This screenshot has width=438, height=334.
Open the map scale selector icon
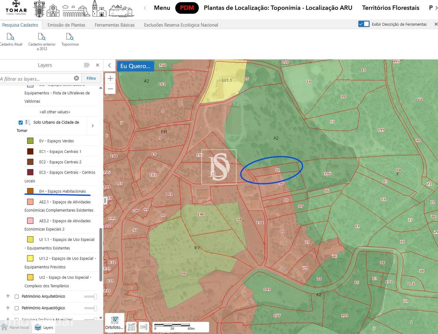(x=144, y=327)
